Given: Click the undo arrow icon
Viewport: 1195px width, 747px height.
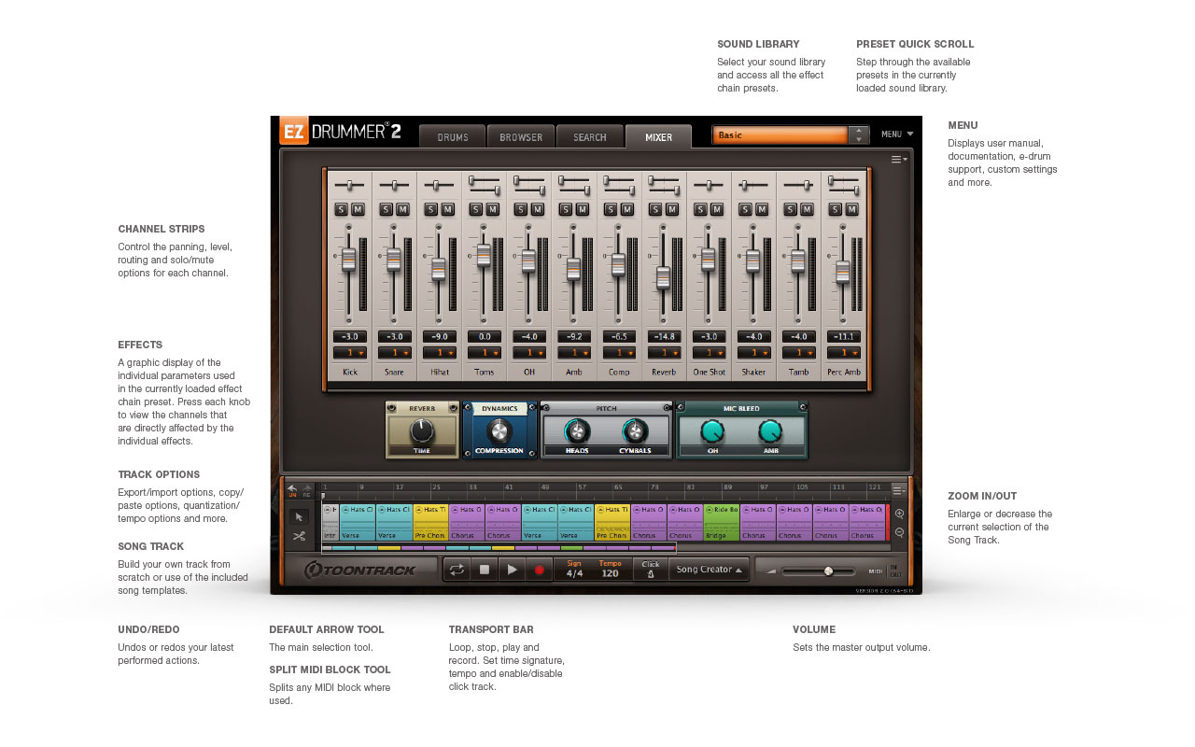Looking at the screenshot, I should tap(292, 488).
